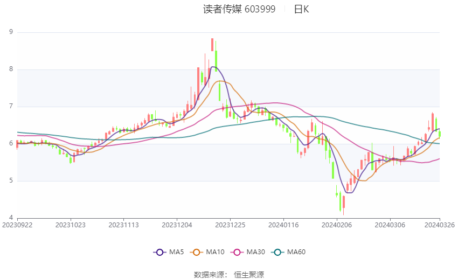
Task: Click x-axis date label 20230922
Action: tap(17, 225)
